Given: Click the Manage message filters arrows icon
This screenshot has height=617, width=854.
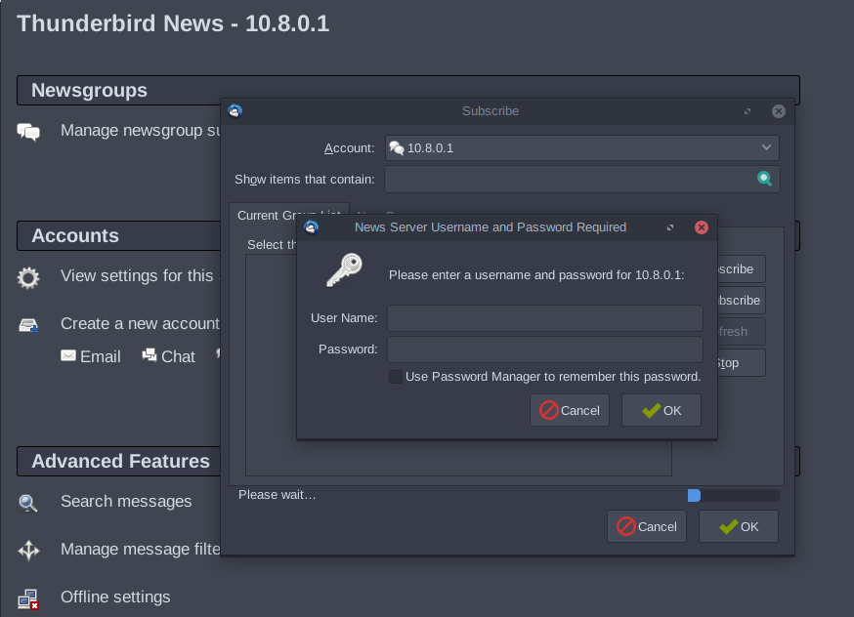Looking at the screenshot, I should coord(29,550).
